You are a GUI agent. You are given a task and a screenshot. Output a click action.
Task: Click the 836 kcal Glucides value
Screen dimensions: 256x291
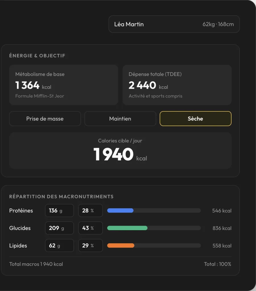coord(222,228)
